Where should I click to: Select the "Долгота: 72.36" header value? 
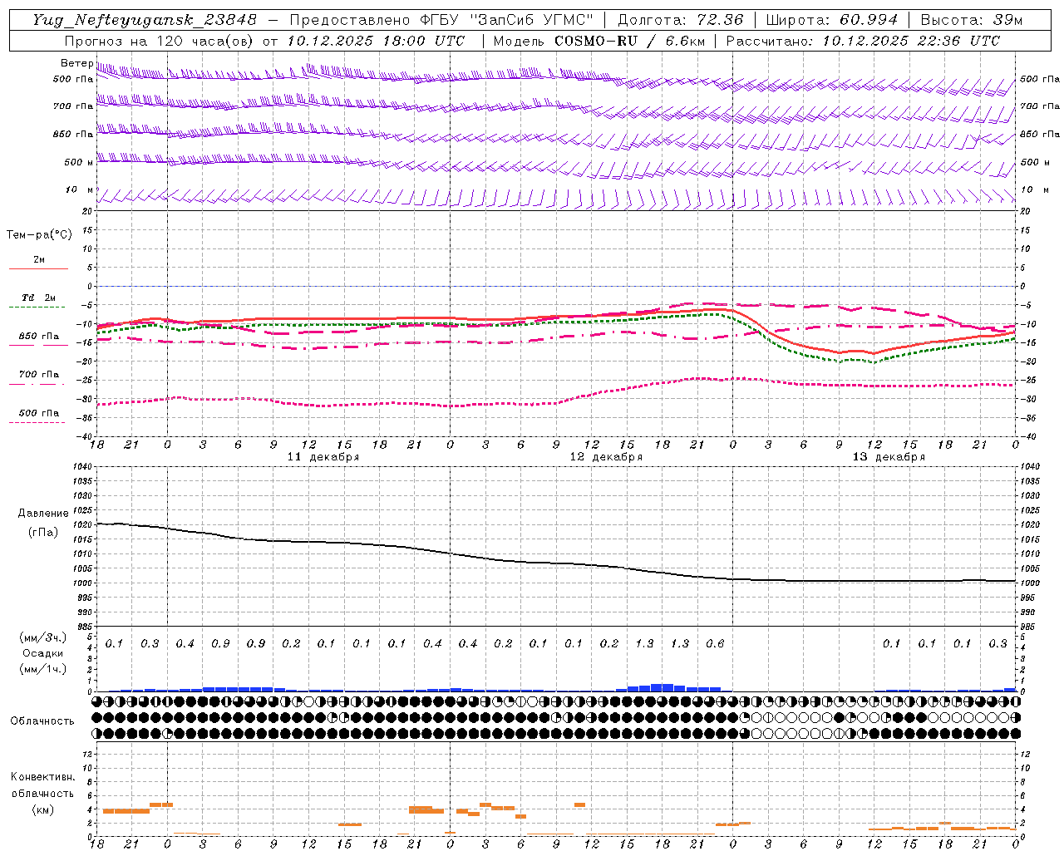680,20
